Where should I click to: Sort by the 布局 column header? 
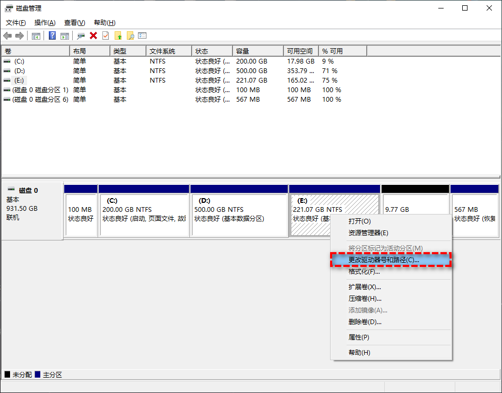(90, 51)
